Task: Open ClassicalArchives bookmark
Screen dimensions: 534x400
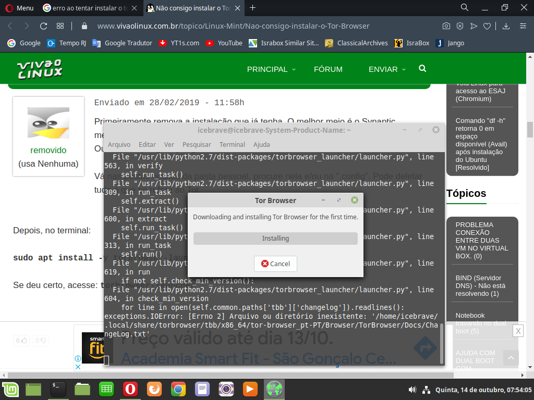Action: click(x=356, y=43)
